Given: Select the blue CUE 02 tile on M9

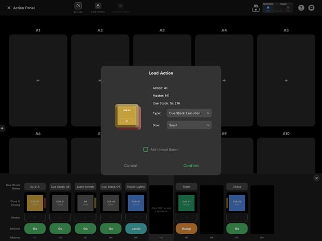Looking at the screenshot, I should pos(237,203).
